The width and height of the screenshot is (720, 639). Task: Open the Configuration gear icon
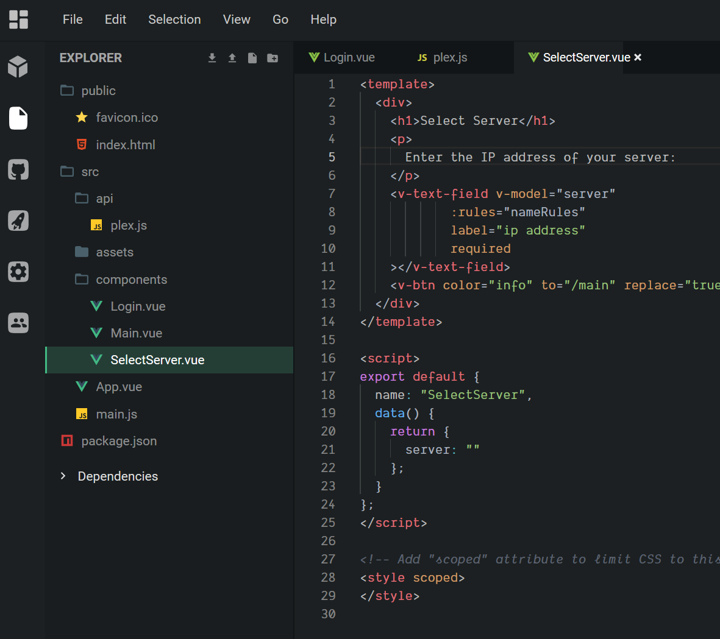click(18, 272)
